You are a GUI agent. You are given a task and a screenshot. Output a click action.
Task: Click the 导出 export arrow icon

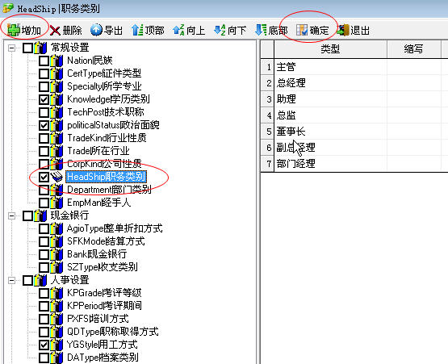click(96, 30)
